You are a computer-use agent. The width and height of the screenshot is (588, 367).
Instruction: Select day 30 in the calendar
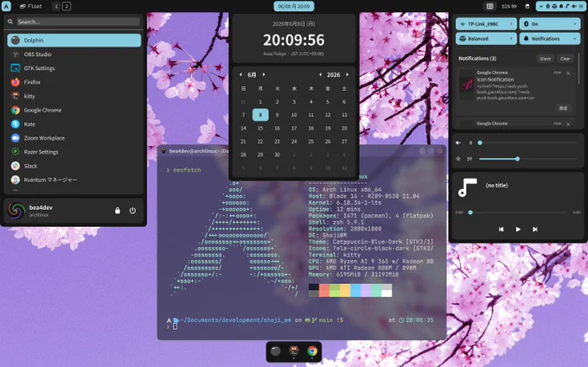click(x=277, y=155)
